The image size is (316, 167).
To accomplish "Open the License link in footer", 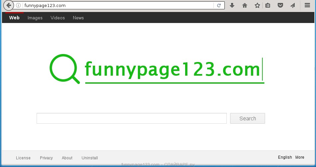I will 23,158.
